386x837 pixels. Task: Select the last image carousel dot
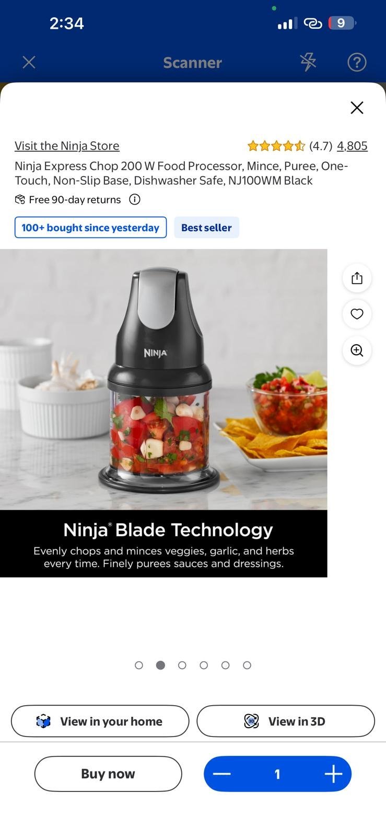[247, 665]
